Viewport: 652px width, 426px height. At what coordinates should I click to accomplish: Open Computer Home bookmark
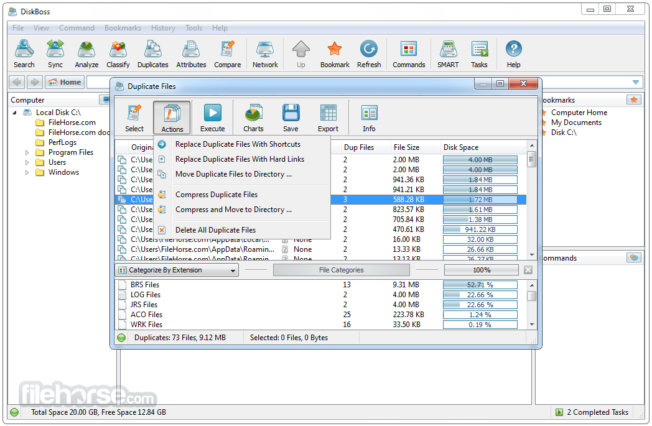pos(579,113)
